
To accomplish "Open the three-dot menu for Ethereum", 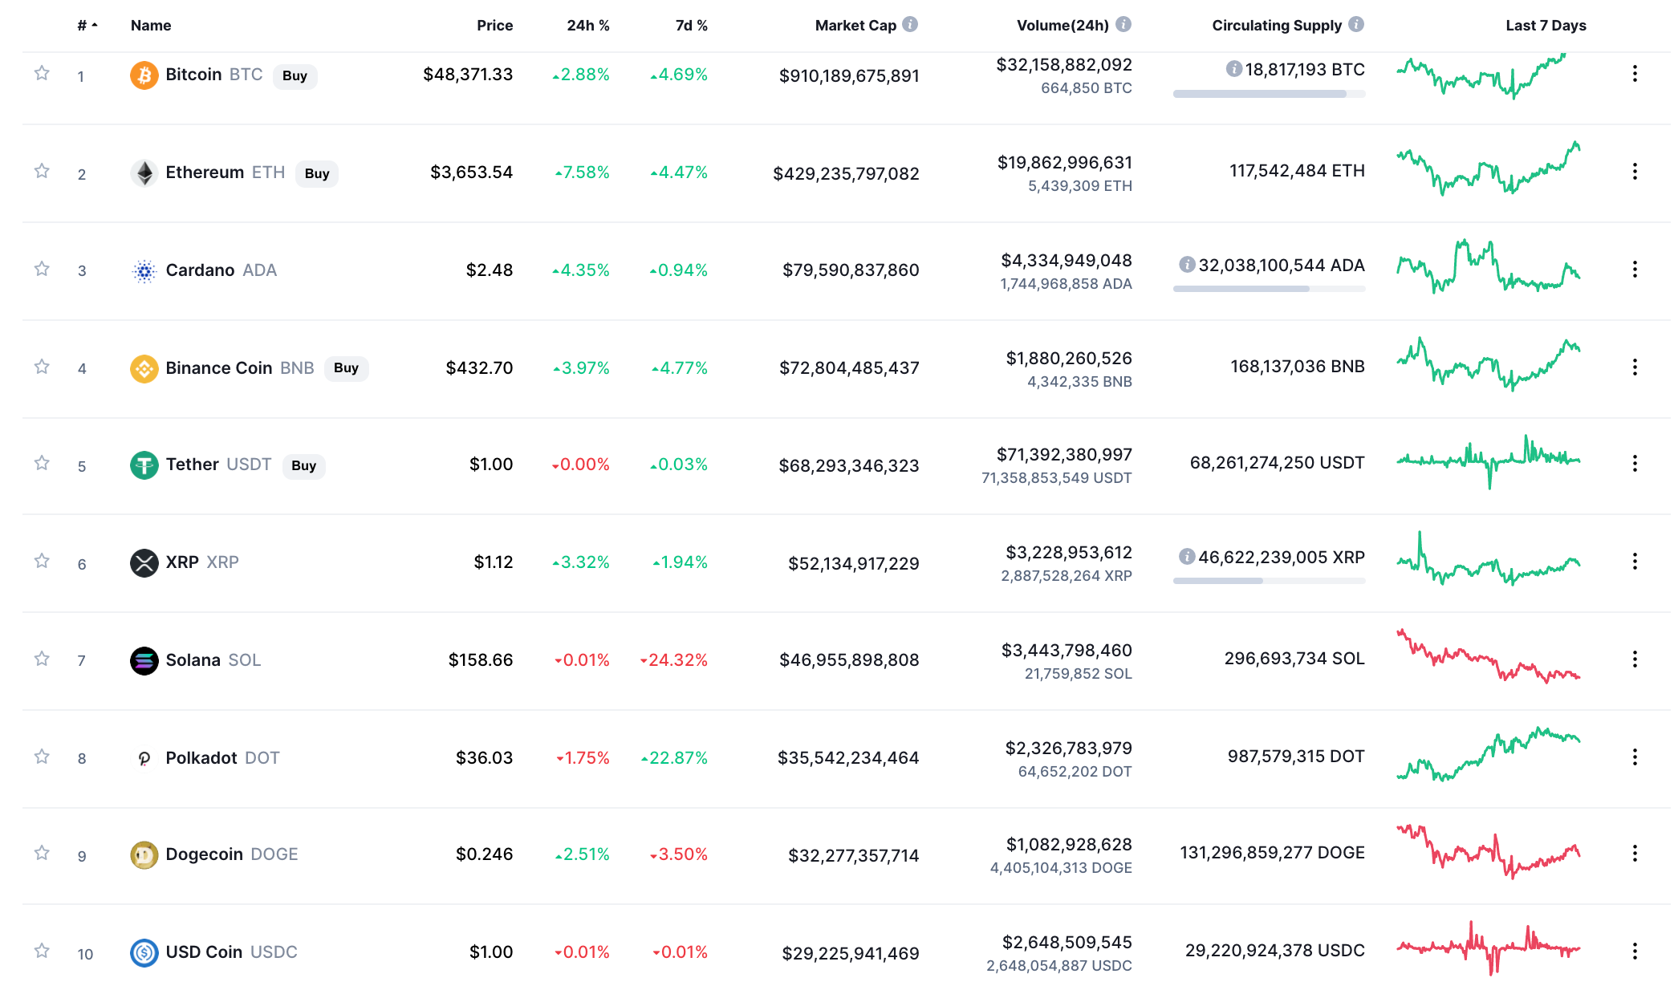I will pos(1635,172).
